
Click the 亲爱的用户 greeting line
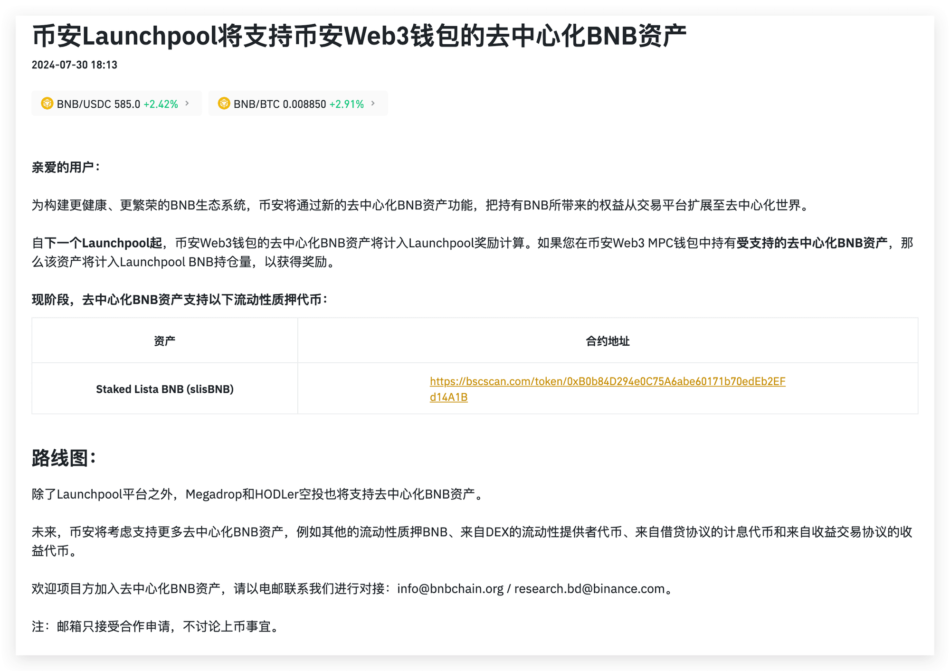(x=66, y=167)
